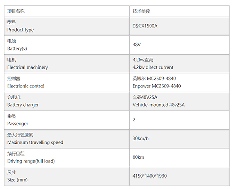This screenshot has height=189, width=232.
Task: Select the Maximum ttravelling speed label
Action: pyautogui.click(x=35, y=142)
